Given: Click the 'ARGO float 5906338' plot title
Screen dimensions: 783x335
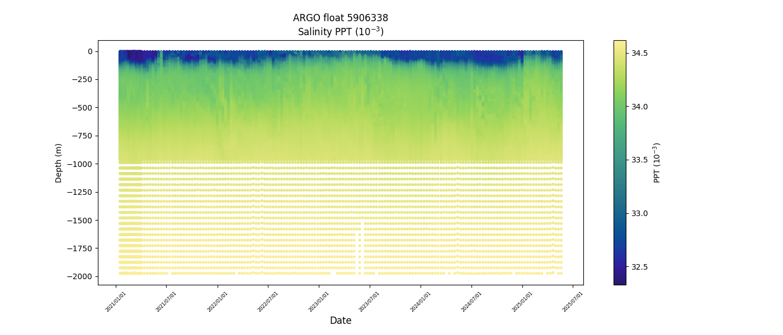Looking at the screenshot, I should coord(340,18).
